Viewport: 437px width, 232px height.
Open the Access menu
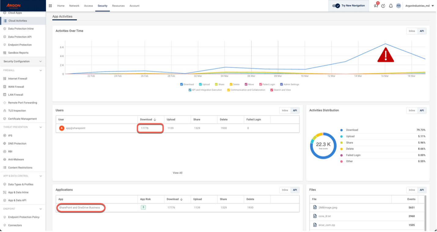click(x=89, y=6)
